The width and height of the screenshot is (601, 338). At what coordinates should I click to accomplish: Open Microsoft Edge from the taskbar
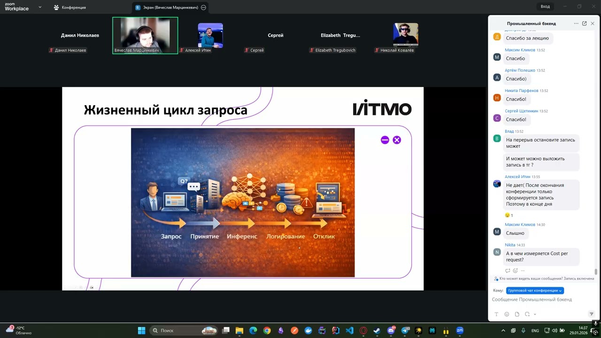[x=253, y=330]
